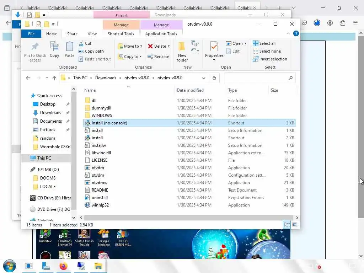Select the uninstall registry file
364x273 pixels.
click(189, 198)
